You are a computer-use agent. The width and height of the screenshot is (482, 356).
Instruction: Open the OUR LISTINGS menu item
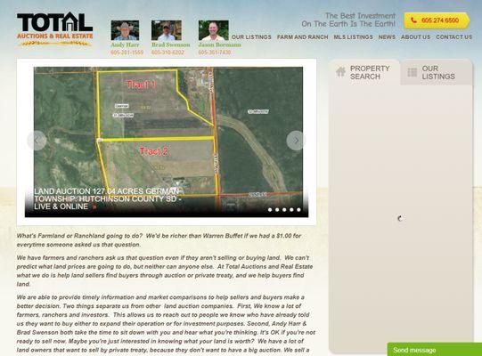tap(251, 37)
